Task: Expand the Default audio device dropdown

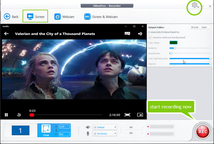Action: point(115,127)
